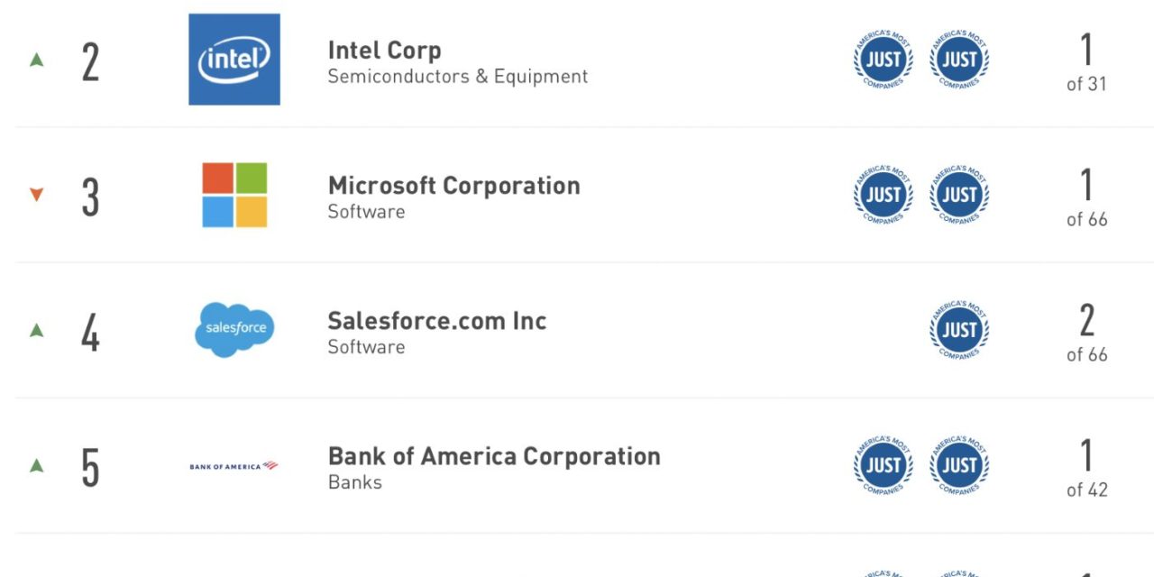The image size is (1154, 577).
Task: Click overall rank number 3
Action: [90, 197]
